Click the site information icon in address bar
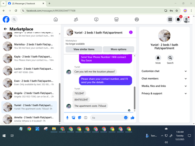 (x=23, y=11)
